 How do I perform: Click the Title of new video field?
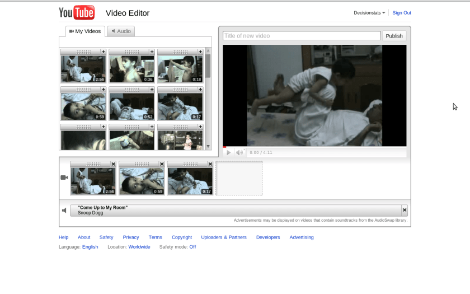(302, 36)
